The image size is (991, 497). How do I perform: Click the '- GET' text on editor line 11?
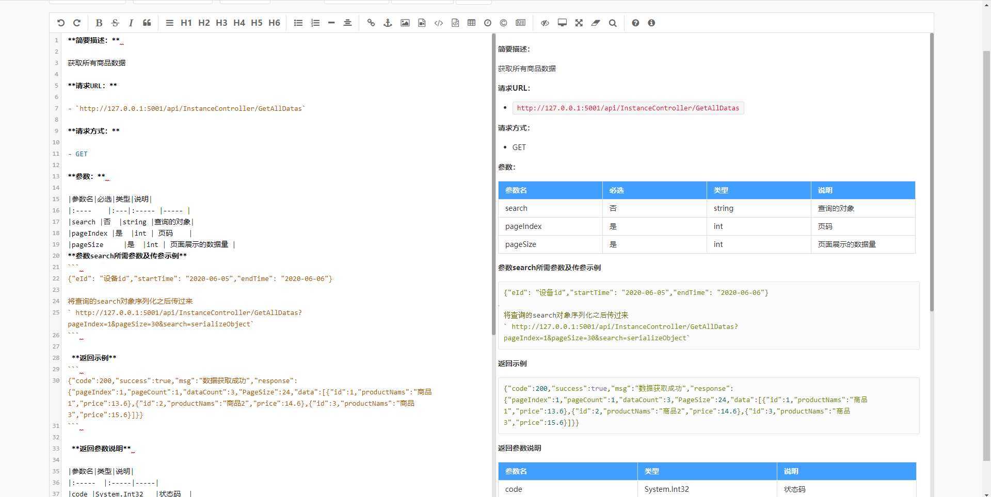point(77,154)
